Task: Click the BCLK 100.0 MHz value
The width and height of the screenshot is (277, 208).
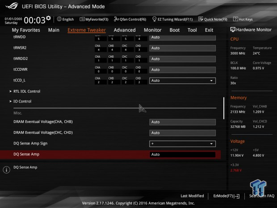Action: tap(238, 68)
